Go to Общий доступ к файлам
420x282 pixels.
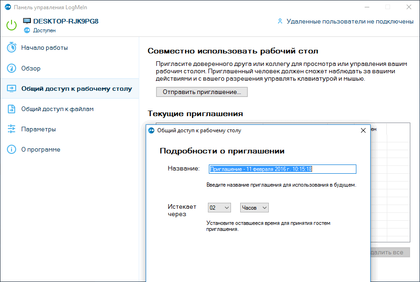pyautogui.click(x=70, y=109)
